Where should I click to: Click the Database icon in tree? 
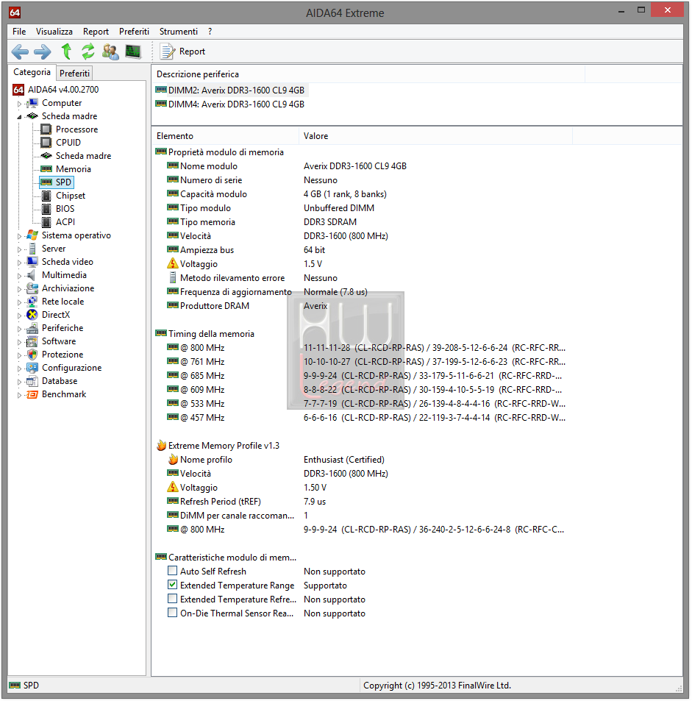click(32, 381)
